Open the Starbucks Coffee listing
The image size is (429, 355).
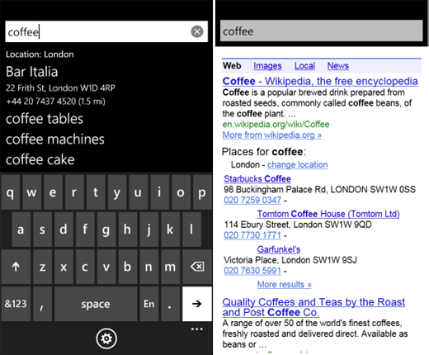pyautogui.click(x=257, y=179)
